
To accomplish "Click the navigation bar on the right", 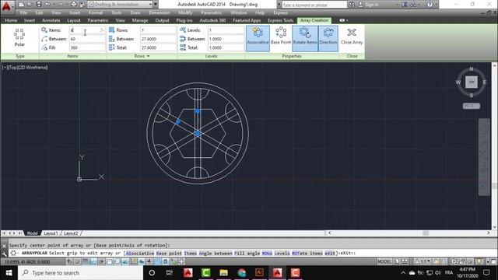I will tap(484, 157).
